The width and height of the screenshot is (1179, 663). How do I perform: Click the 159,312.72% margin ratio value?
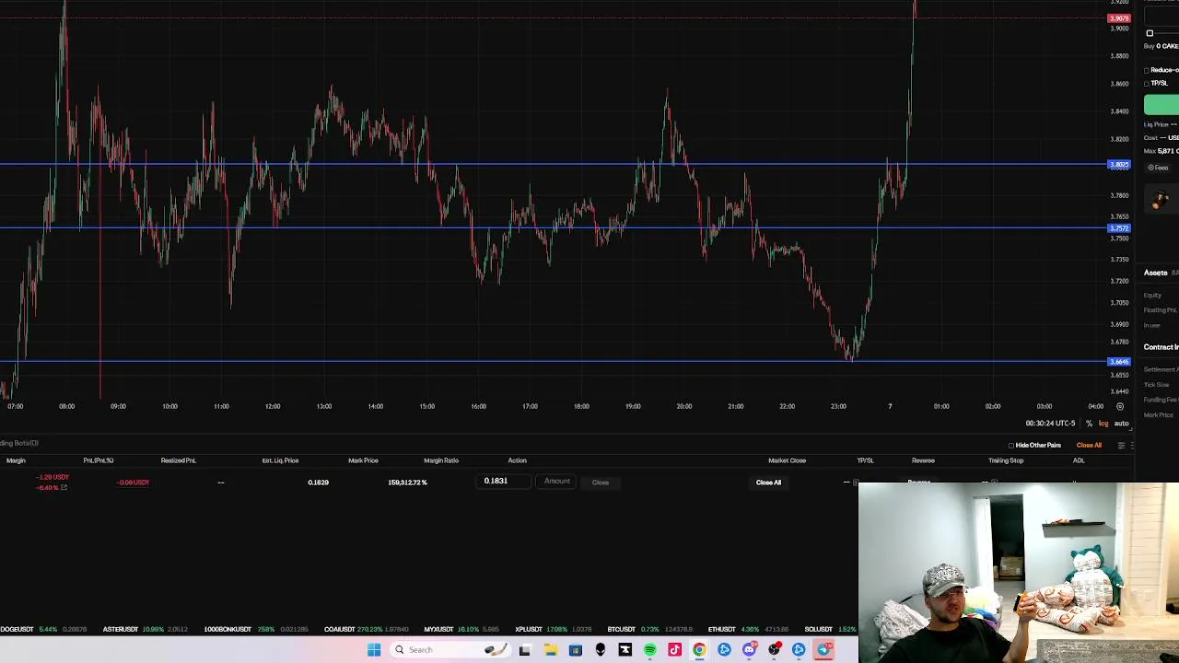[x=407, y=483]
